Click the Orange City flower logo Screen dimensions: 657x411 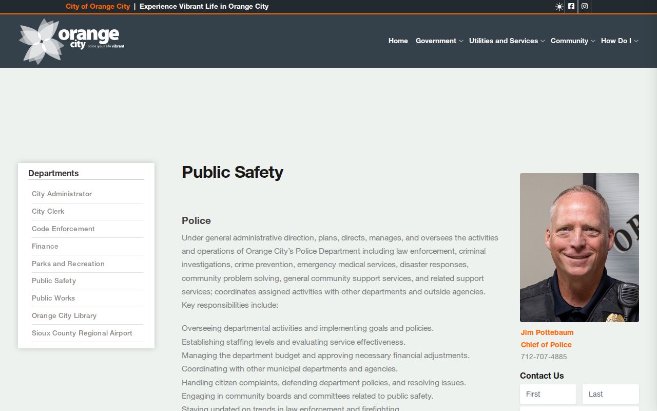point(72,41)
